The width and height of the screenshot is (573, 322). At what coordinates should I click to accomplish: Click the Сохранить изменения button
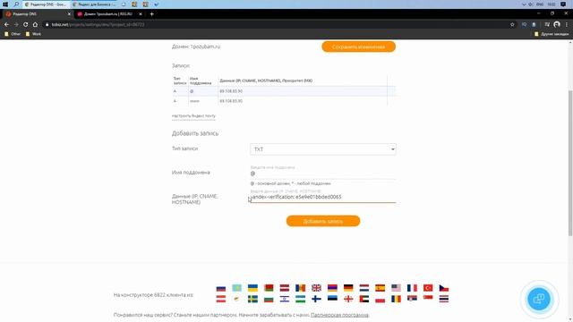pyautogui.click(x=358, y=47)
